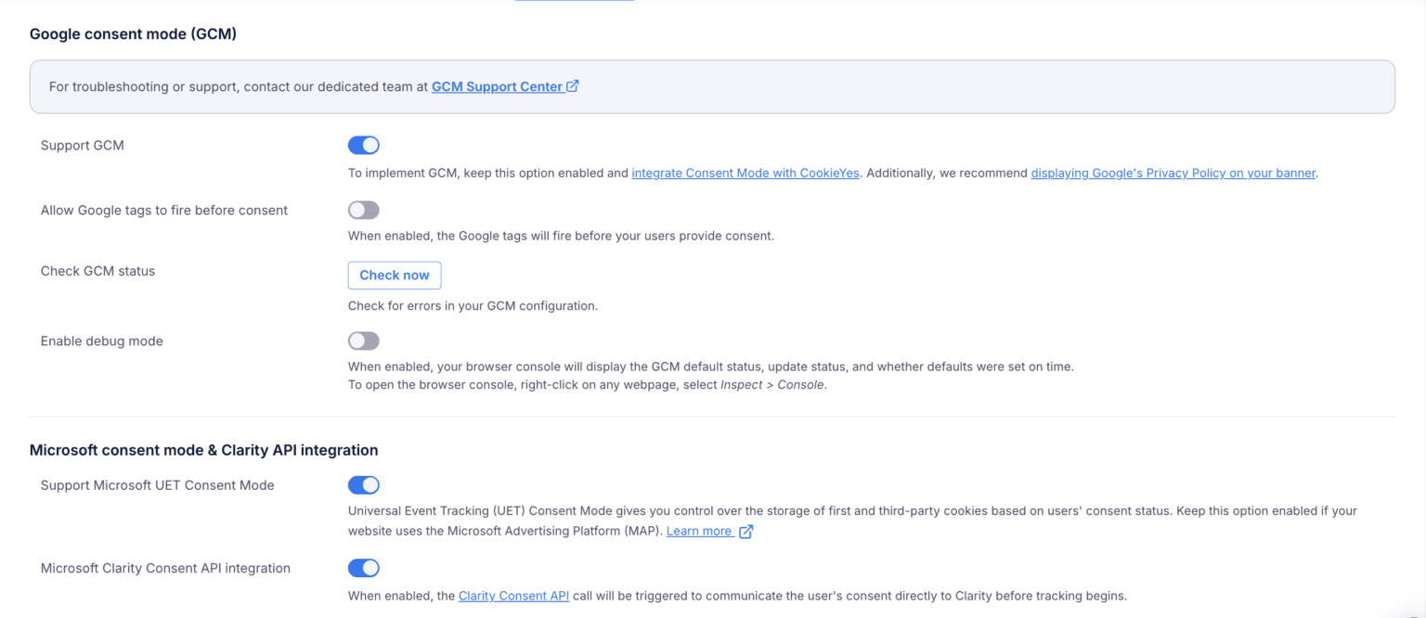
Task: Click external-link icon beside GCM Support Center
Action: [x=573, y=86]
